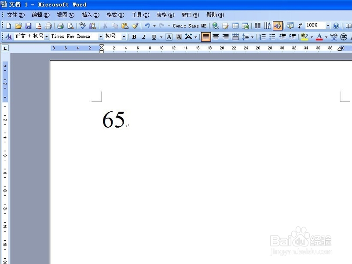This screenshot has height=264, width=352.
Task: Toggle distributed alignment
Action: click(x=235, y=37)
